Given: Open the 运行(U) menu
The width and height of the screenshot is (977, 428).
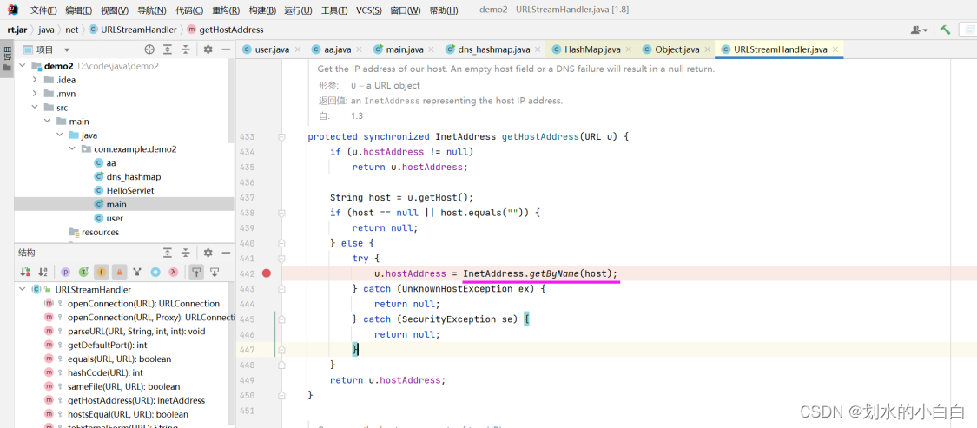Looking at the screenshot, I should (x=299, y=10).
